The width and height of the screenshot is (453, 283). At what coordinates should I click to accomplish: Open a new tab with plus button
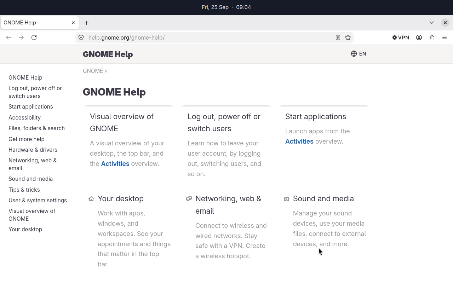[x=87, y=23]
